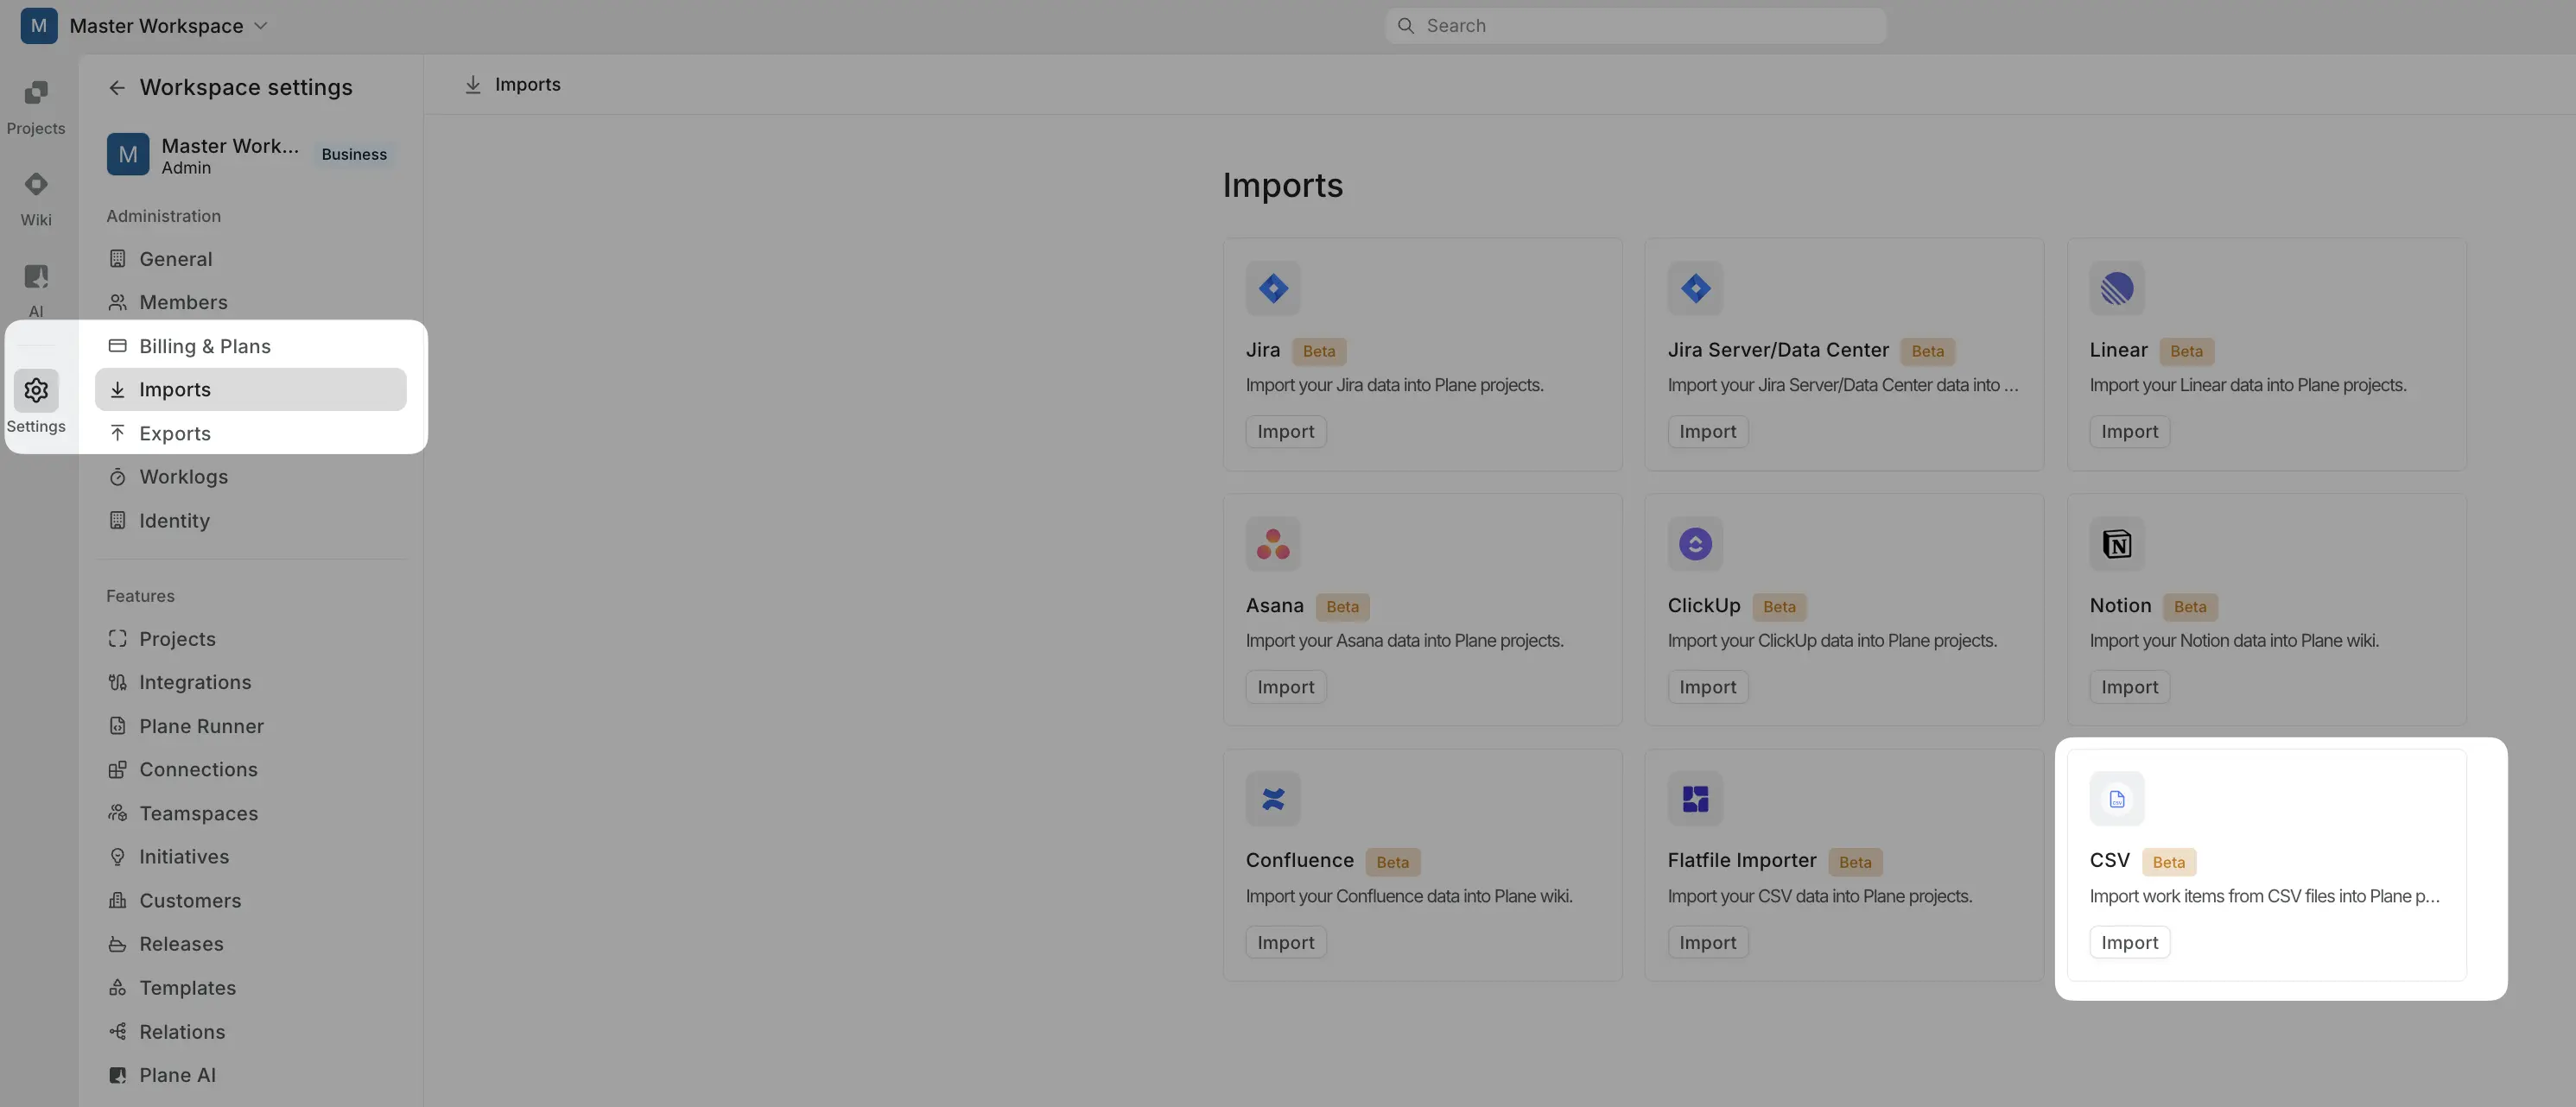The image size is (2576, 1107).
Task: Click the search bar at the top
Action: [x=1634, y=25]
